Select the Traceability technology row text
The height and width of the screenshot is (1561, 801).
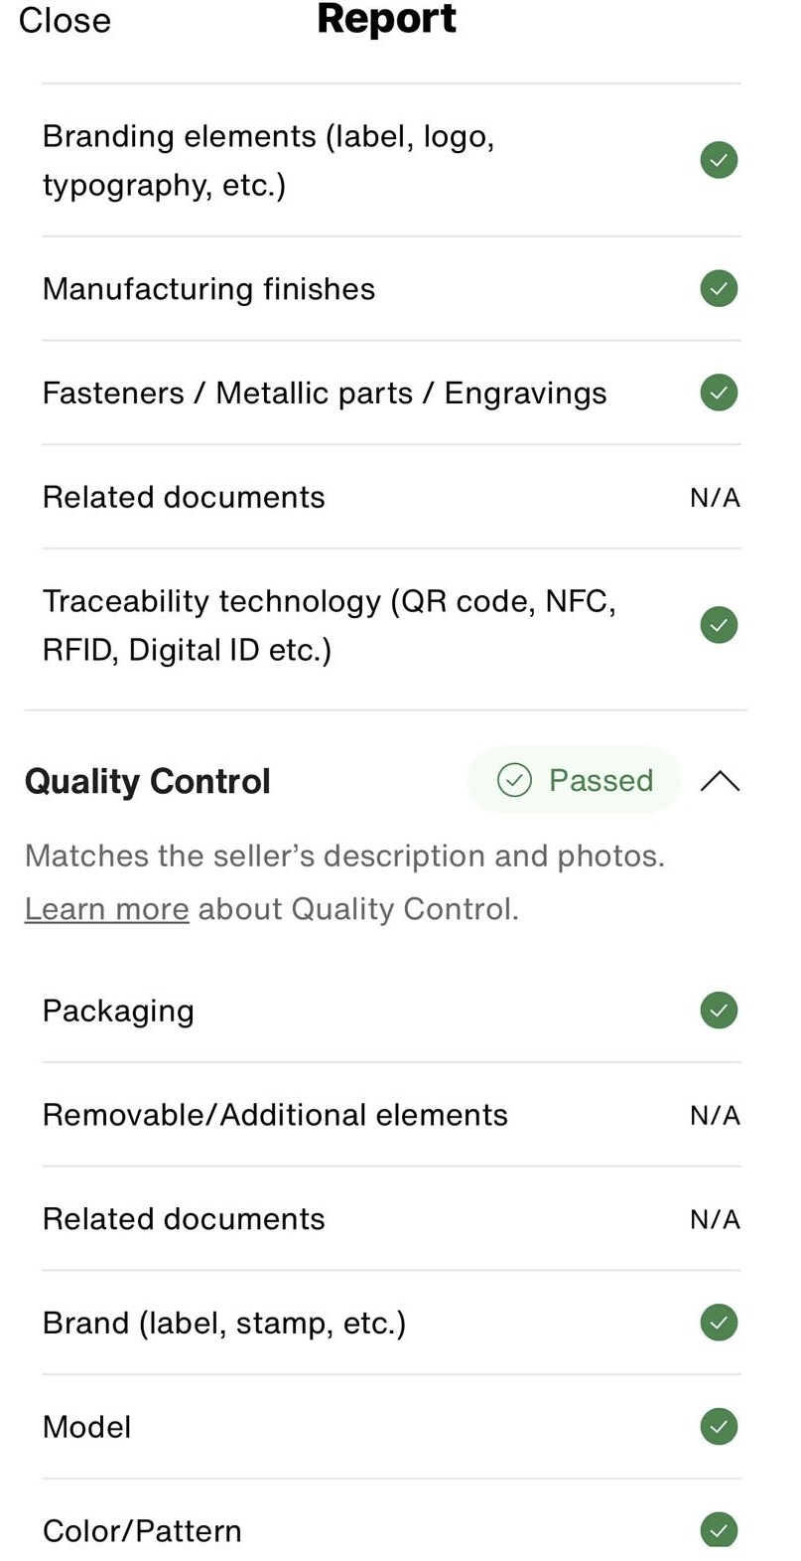pyautogui.click(x=328, y=625)
